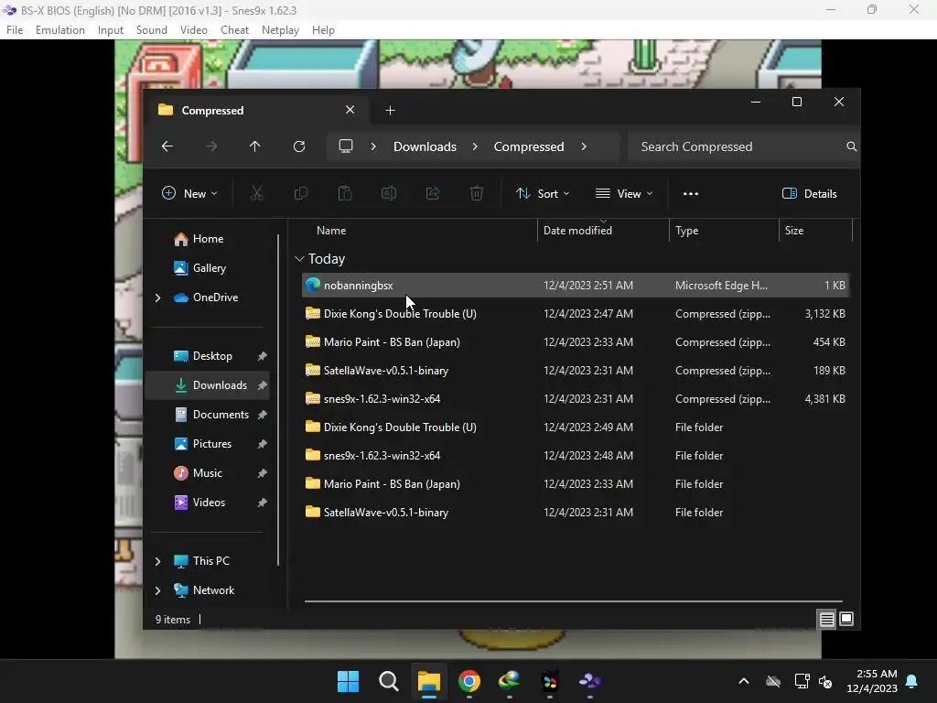Screen dimensions: 937x703
Task: Open taskbar Search
Action: (x=388, y=681)
